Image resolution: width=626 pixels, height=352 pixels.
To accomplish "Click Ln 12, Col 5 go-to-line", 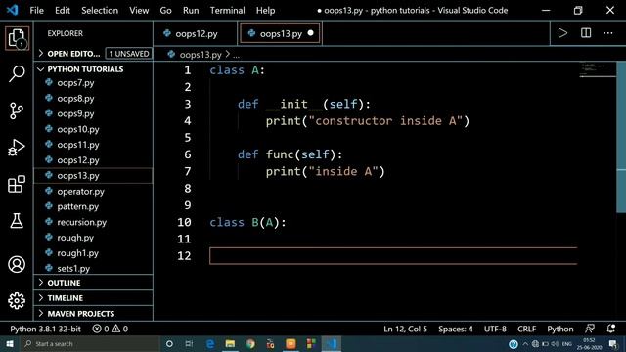I will point(405,329).
